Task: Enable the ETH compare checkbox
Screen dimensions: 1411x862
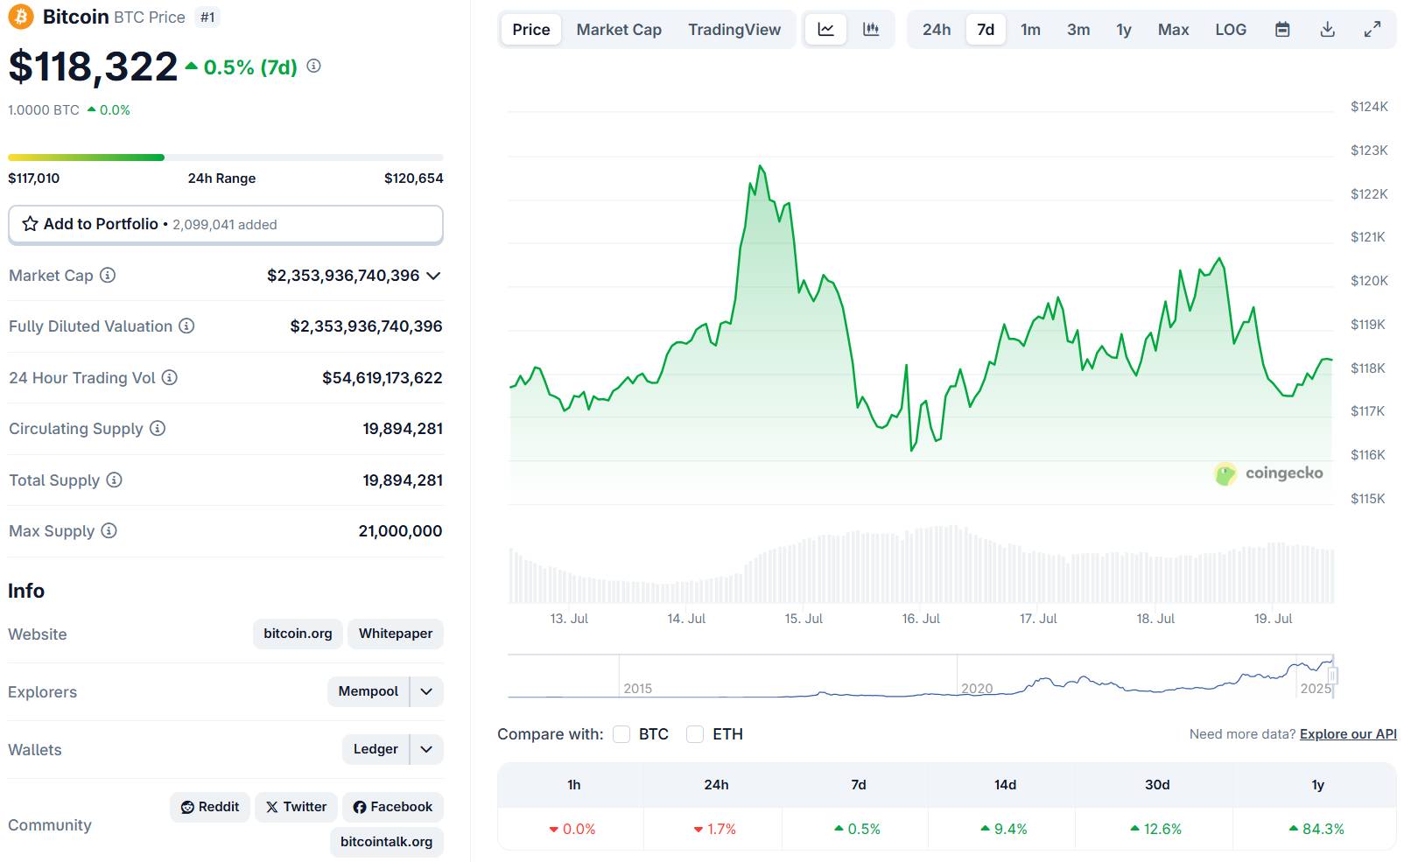Action: 695,734
